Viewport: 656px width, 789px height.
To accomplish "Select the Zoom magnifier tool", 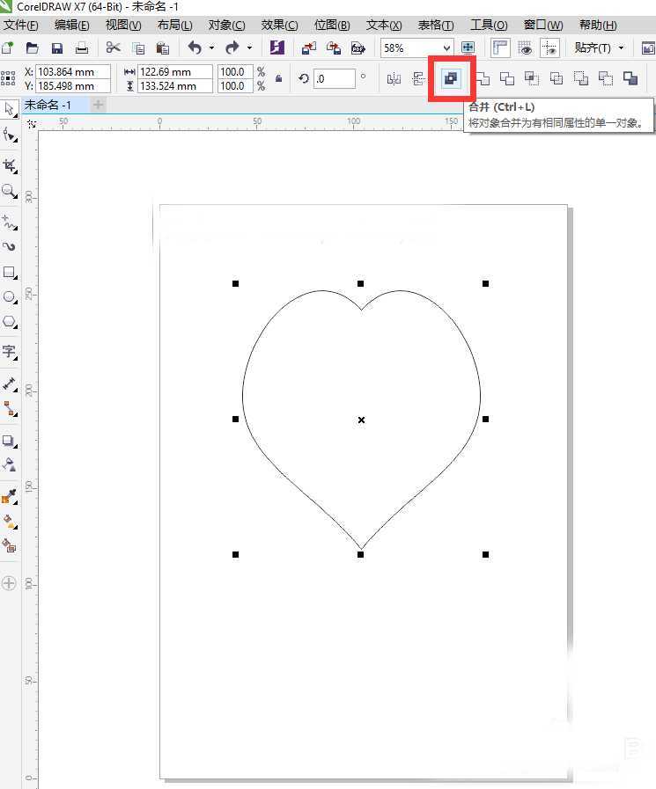I will pos(10,191).
